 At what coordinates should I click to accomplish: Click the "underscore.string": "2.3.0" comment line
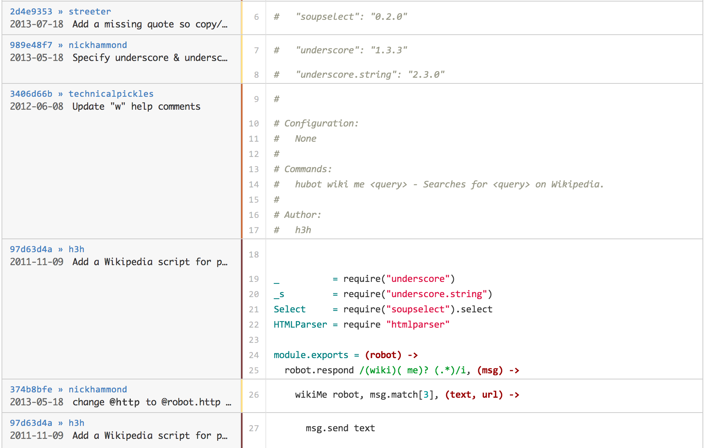(359, 75)
